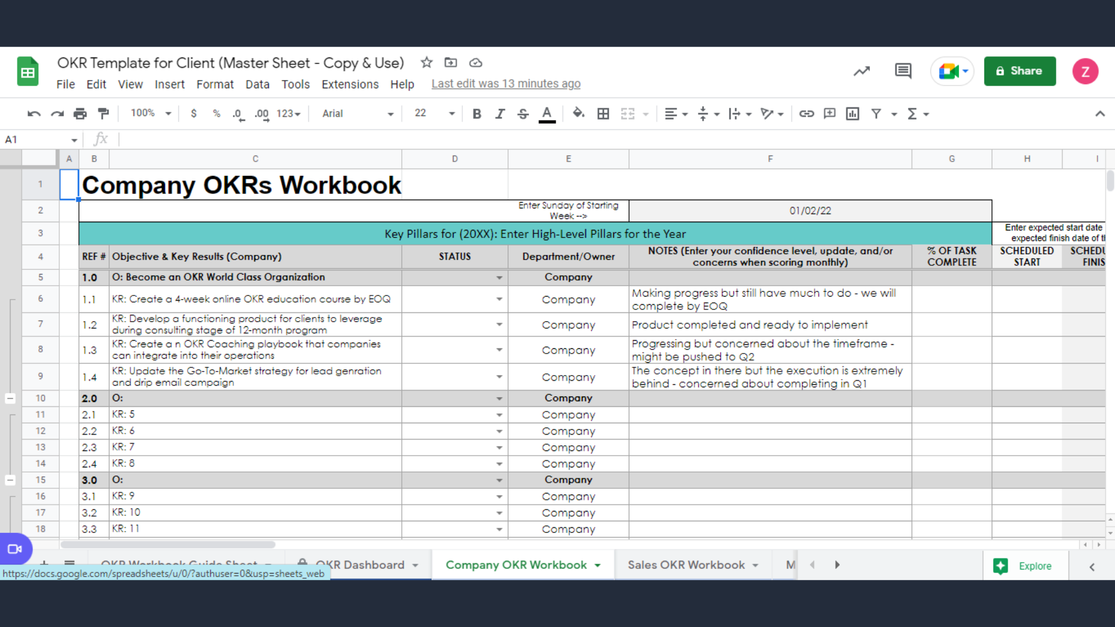Image resolution: width=1115 pixels, height=627 pixels.
Task: Hide the menus with the collapse arrow
Action: [x=1100, y=114]
